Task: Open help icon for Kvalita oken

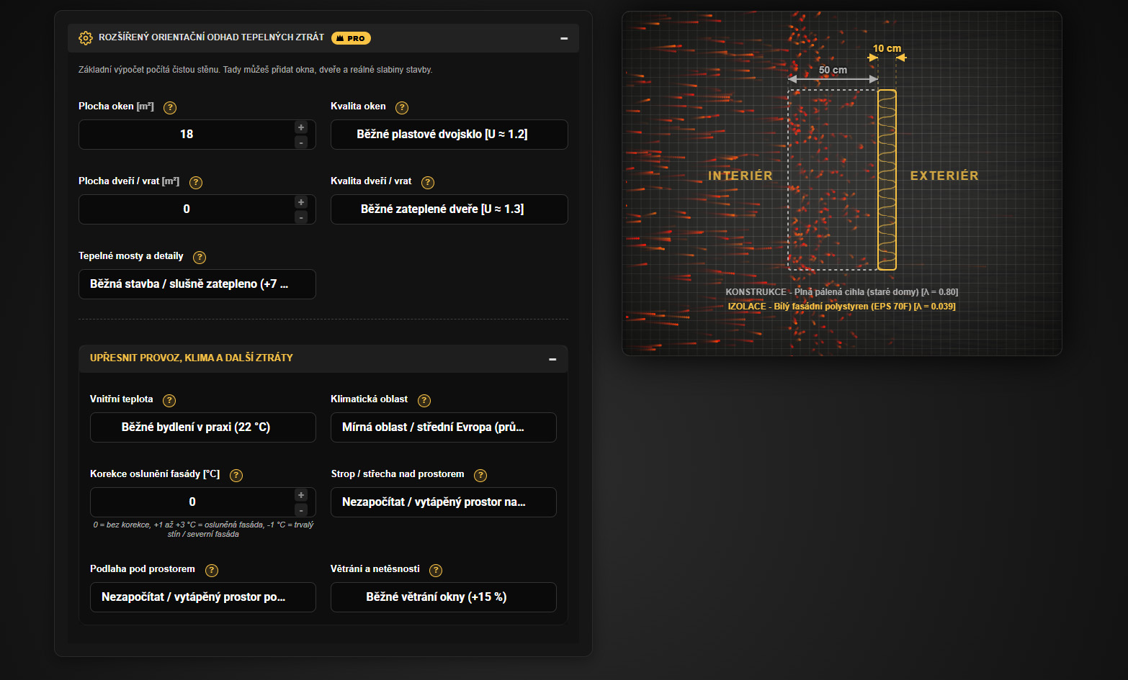Action: pyautogui.click(x=402, y=108)
